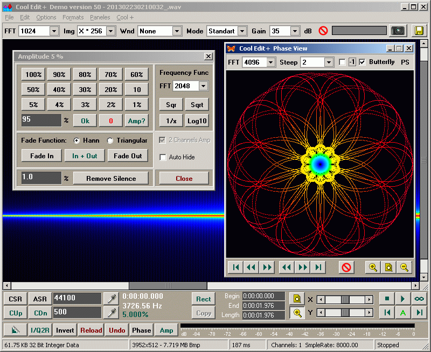Click the Invert button

[x=65, y=330]
